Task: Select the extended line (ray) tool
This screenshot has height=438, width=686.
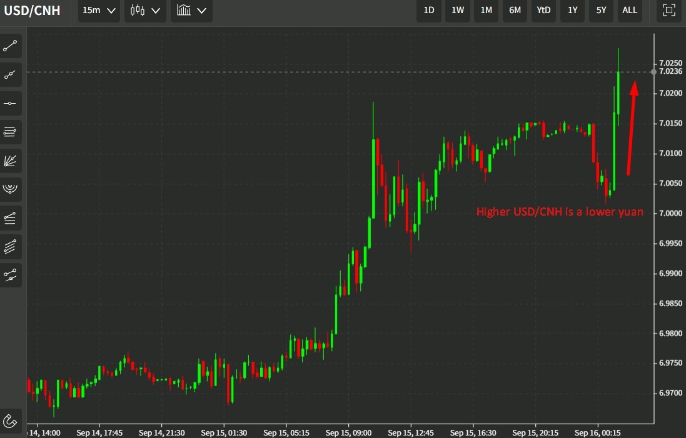Action: pyautogui.click(x=10, y=75)
